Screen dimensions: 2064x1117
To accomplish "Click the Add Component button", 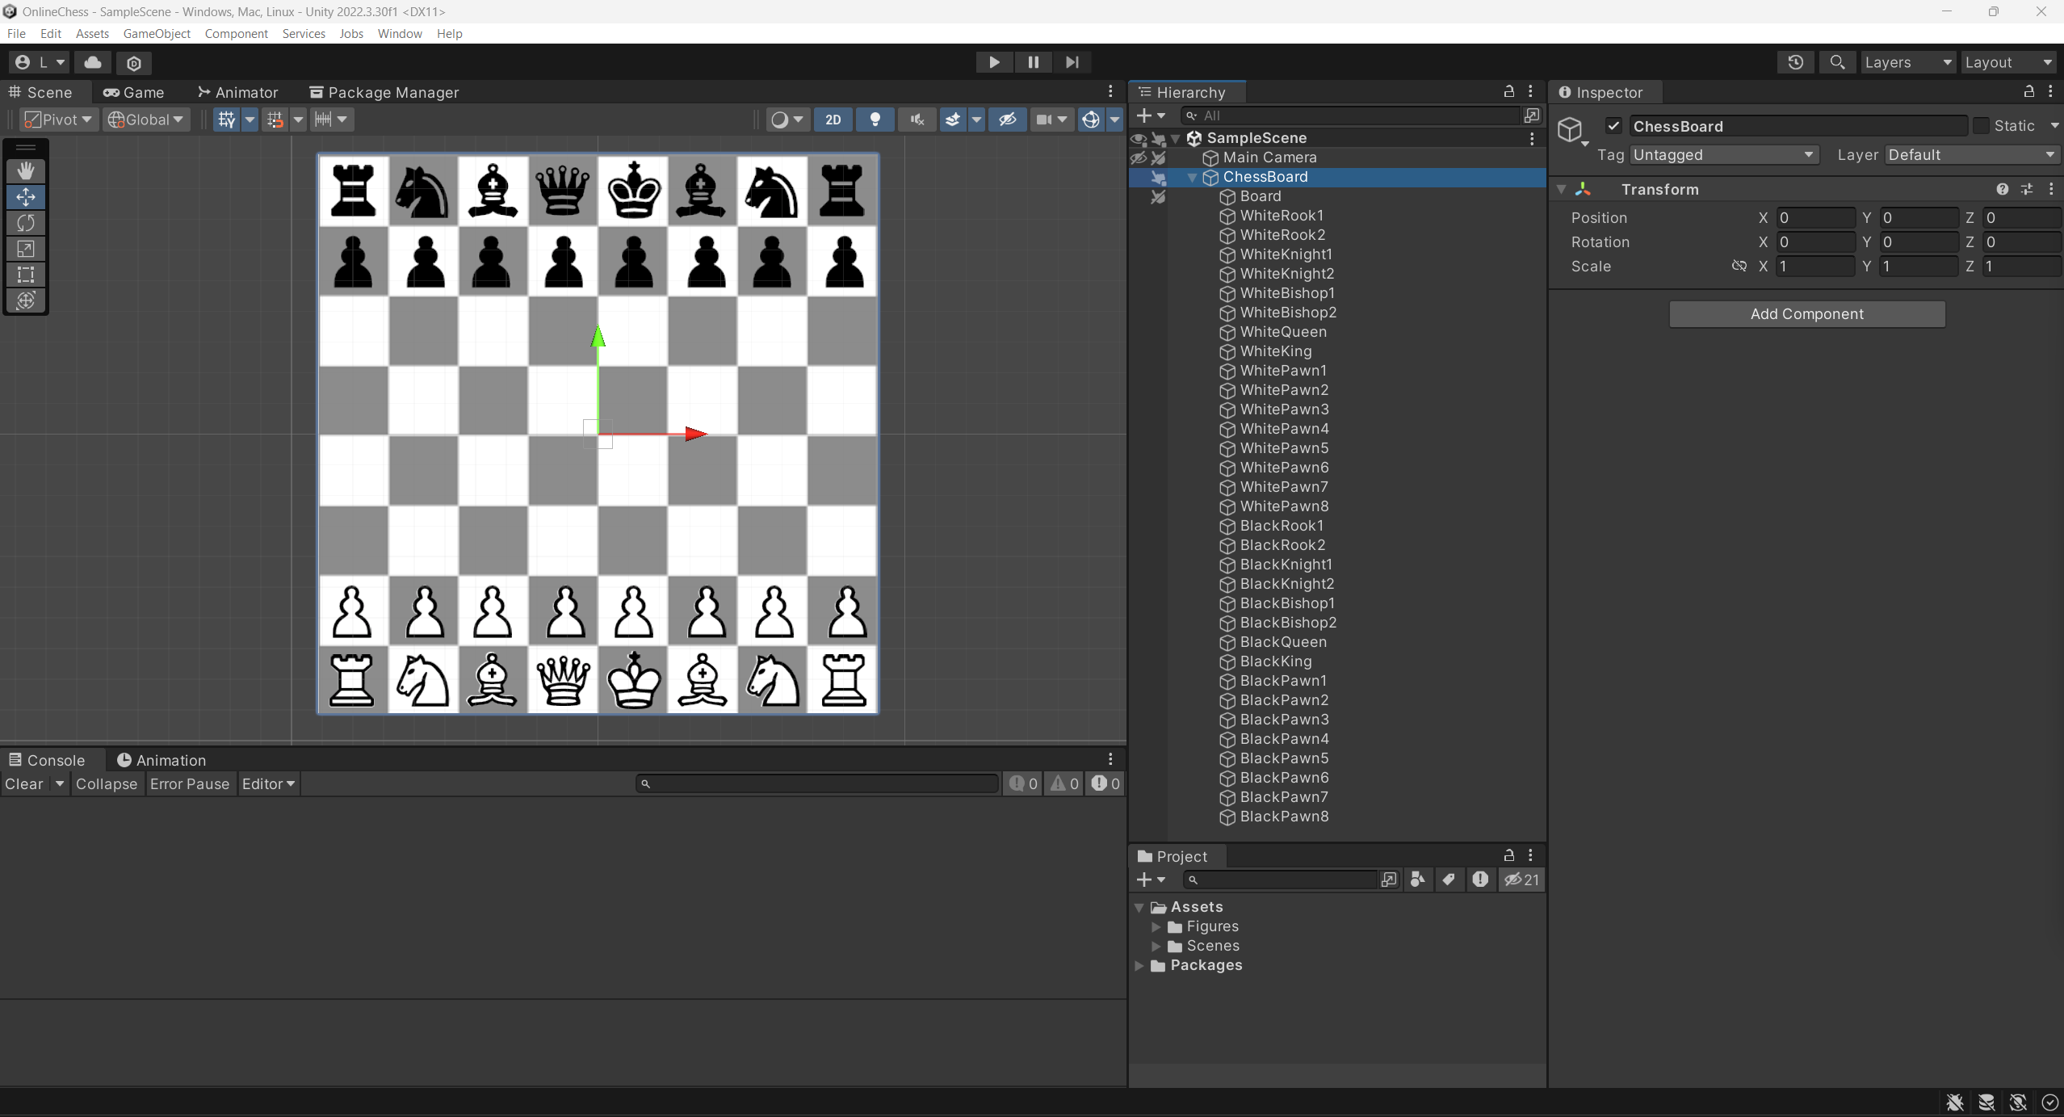I will pos(1806,314).
